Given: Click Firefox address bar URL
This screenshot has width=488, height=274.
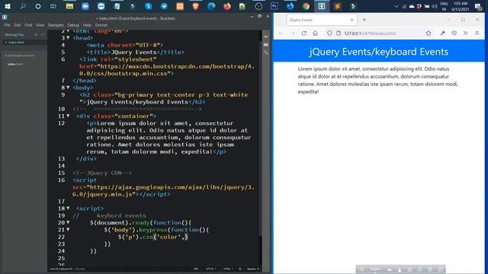Looking at the screenshot, I should 370,33.
